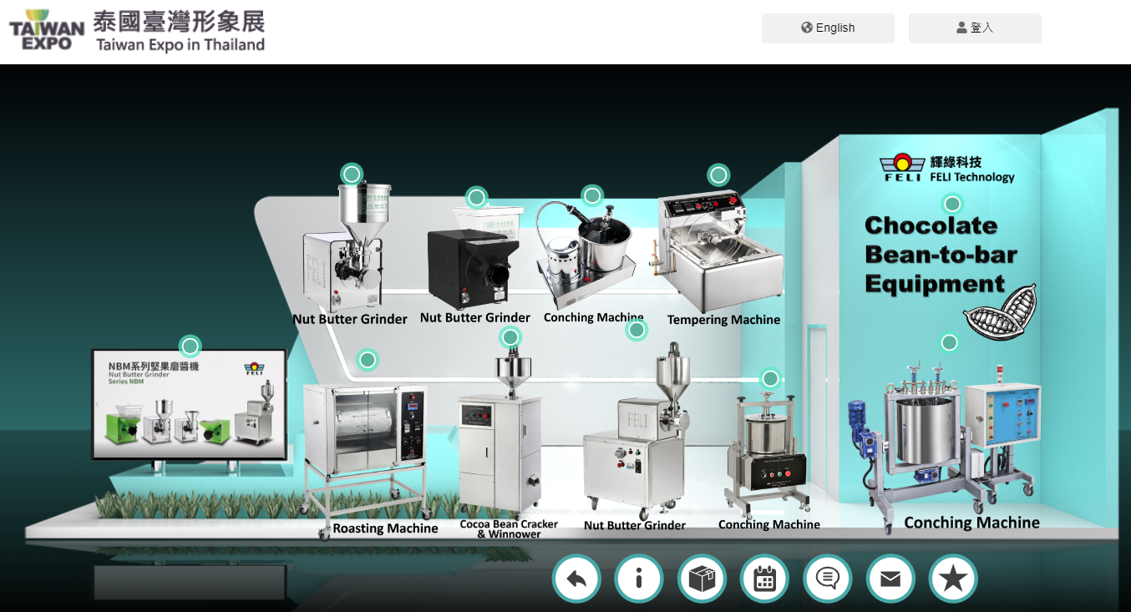Select the NBM series video screen thumbnail
Image resolution: width=1131 pixels, height=612 pixels.
pyautogui.click(x=189, y=405)
